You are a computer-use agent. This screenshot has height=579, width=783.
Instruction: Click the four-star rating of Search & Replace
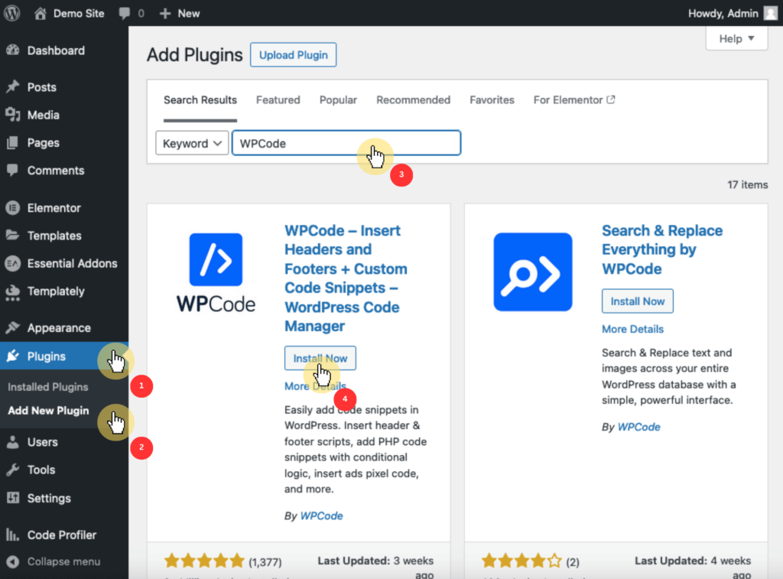pos(521,561)
